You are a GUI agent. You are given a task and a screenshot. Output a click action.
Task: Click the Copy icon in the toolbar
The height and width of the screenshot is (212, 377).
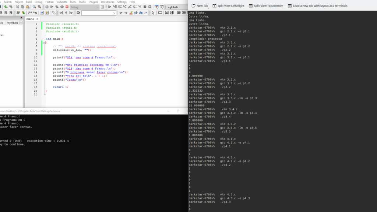pos(22,7)
